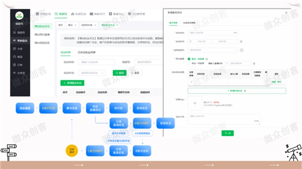Click 移除 link in the task row
The image size is (302, 169).
click(x=279, y=82)
